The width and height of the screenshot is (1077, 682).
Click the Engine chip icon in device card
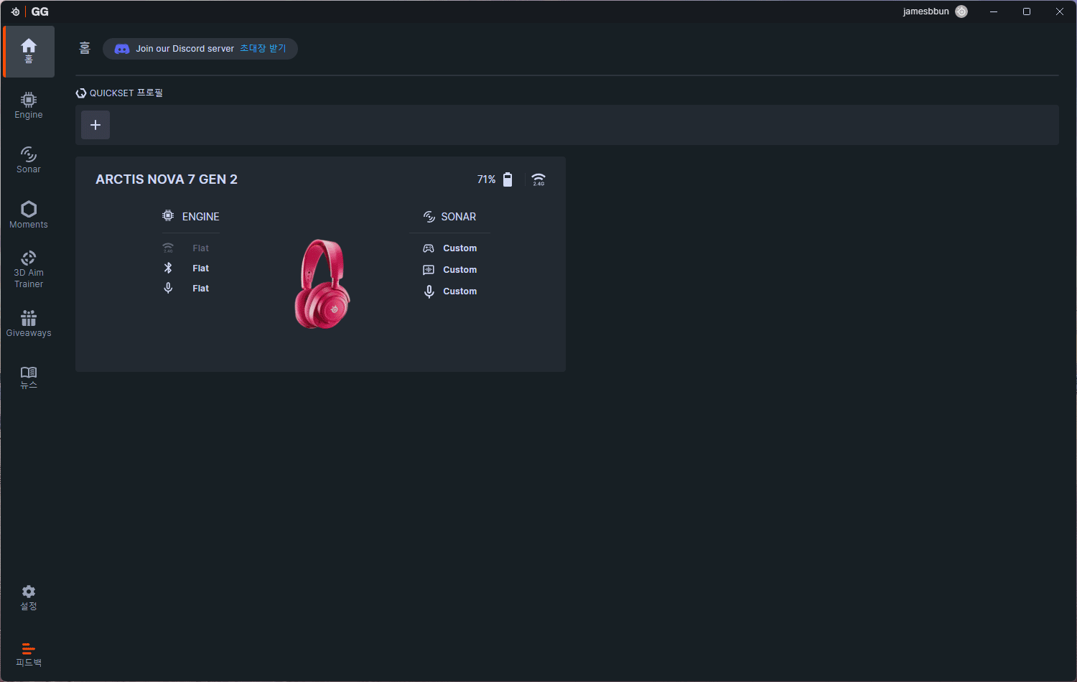[168, 215]
